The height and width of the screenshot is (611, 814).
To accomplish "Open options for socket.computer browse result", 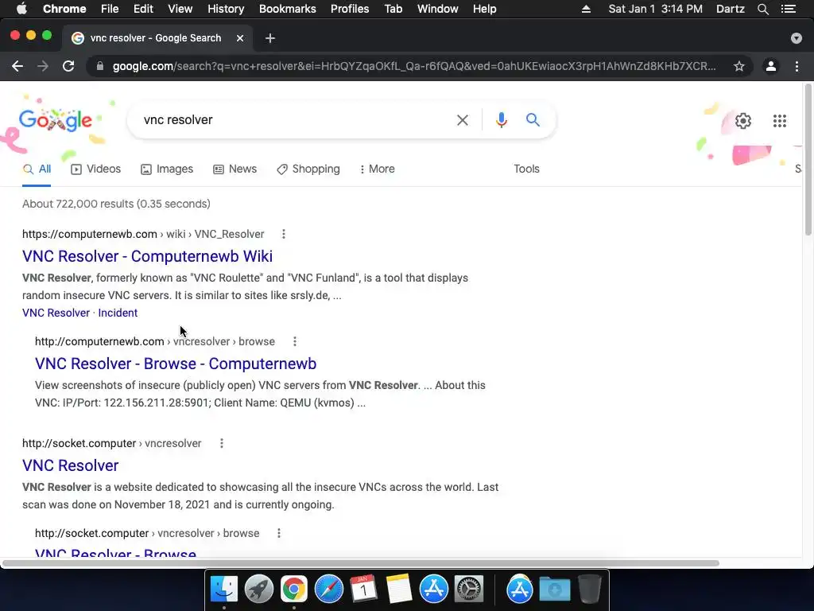I will [x=279, y=533].
